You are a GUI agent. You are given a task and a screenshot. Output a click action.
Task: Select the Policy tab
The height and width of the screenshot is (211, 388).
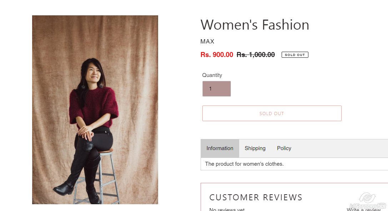pos(284,148)
